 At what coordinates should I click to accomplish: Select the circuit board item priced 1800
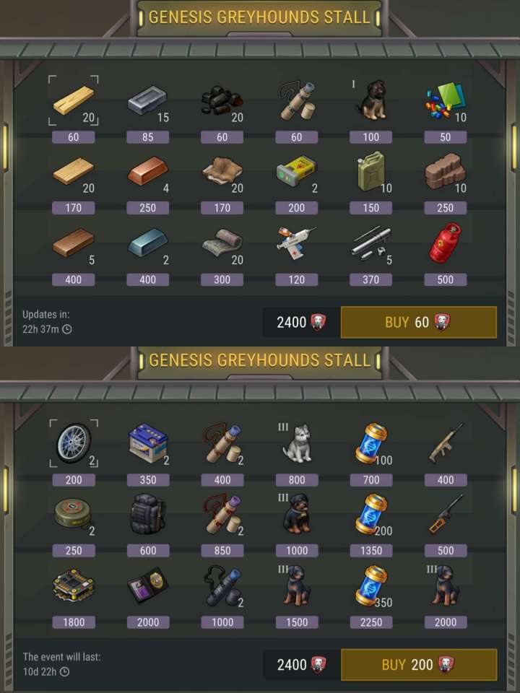click(x=74, y=585)
